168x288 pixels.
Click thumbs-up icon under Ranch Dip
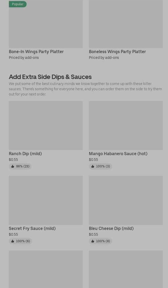(13, 166)
